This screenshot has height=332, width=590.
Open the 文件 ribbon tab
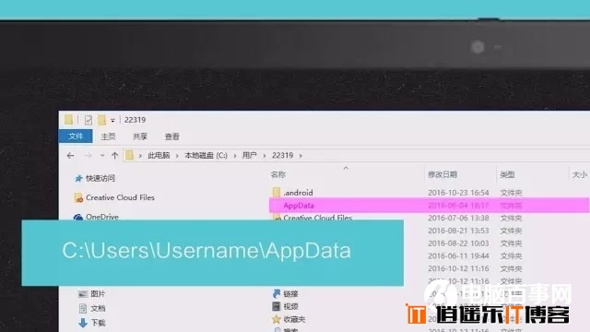pyautogui.click(x=76, y=136)
